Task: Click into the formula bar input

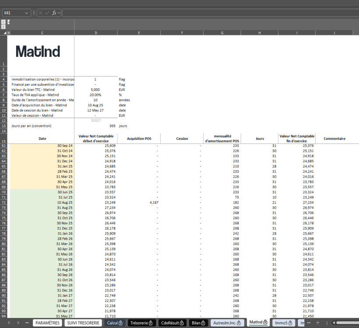Action: click(x=210, y=13)
